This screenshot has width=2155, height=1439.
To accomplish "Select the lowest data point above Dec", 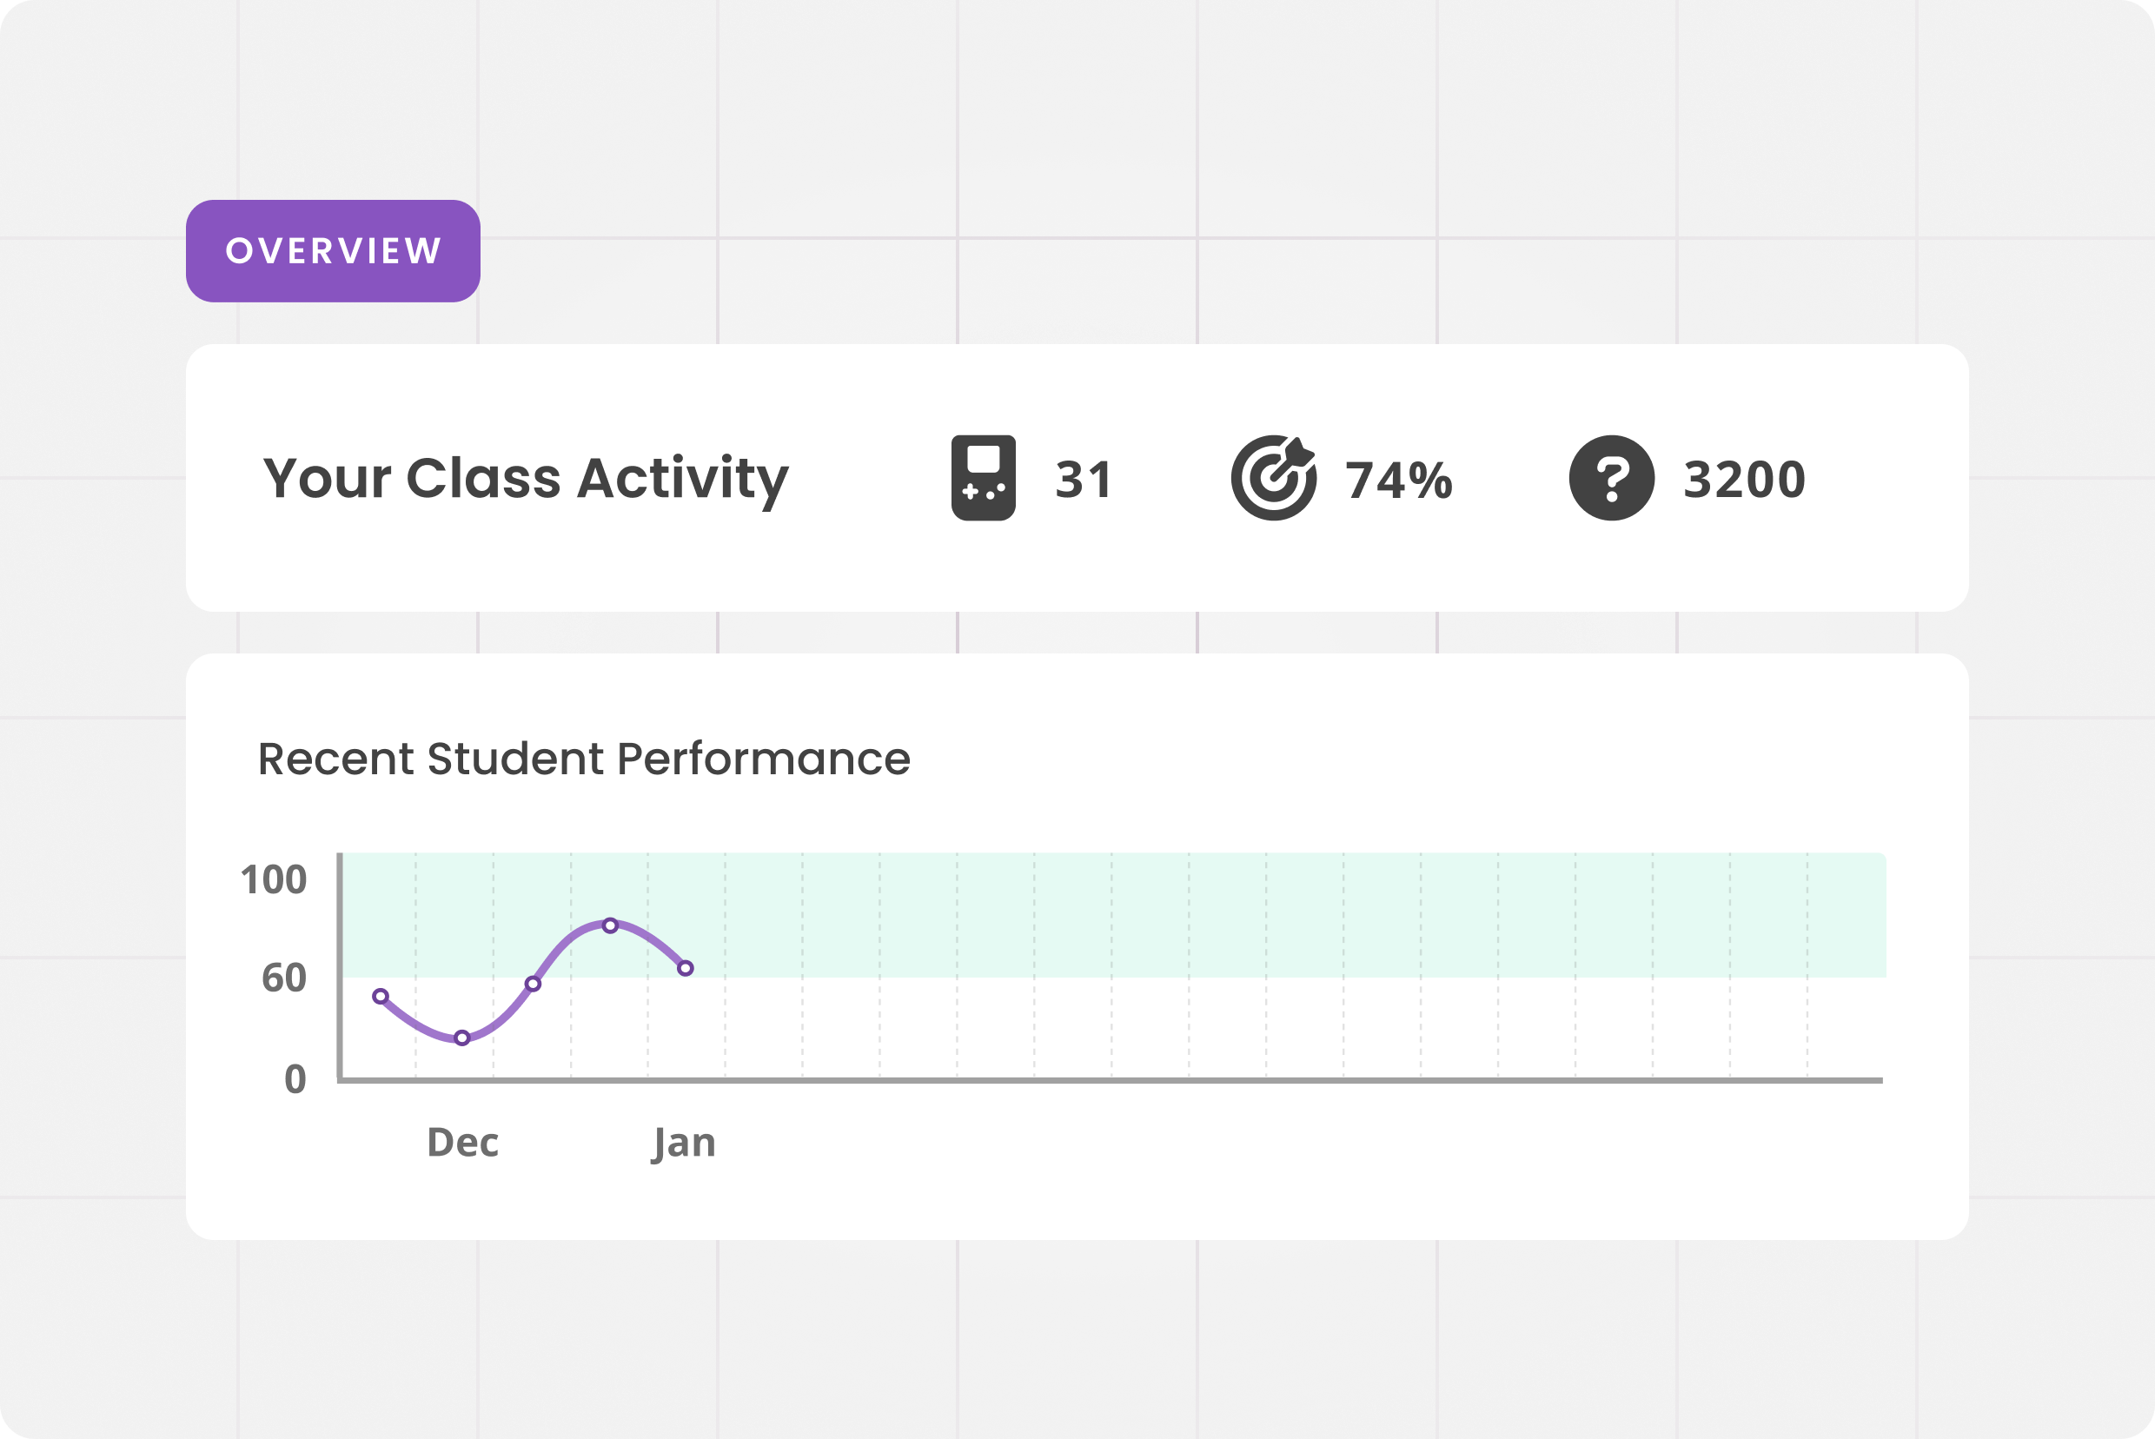I will coord(462,1038).
